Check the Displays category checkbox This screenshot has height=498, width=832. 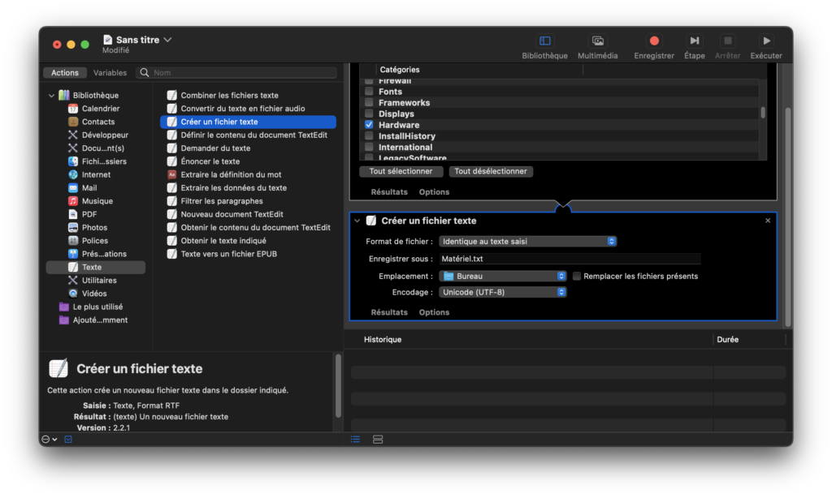pos(369,114)
